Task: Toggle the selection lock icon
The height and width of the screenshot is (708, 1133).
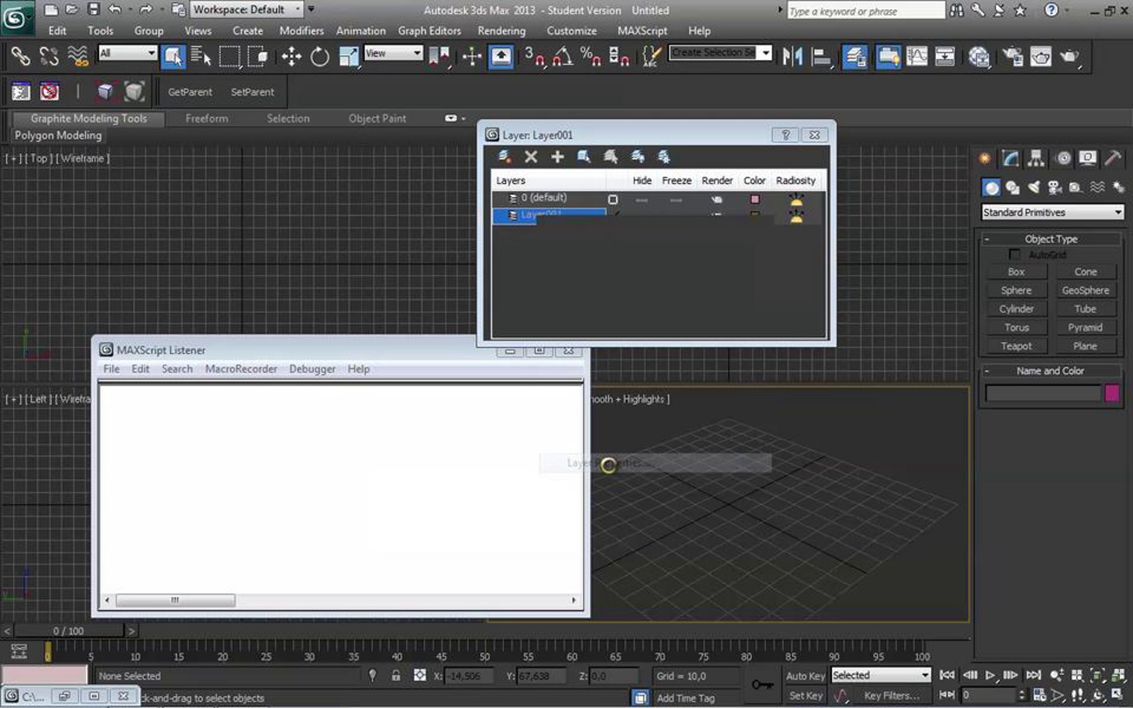Action: coord(396,676)
